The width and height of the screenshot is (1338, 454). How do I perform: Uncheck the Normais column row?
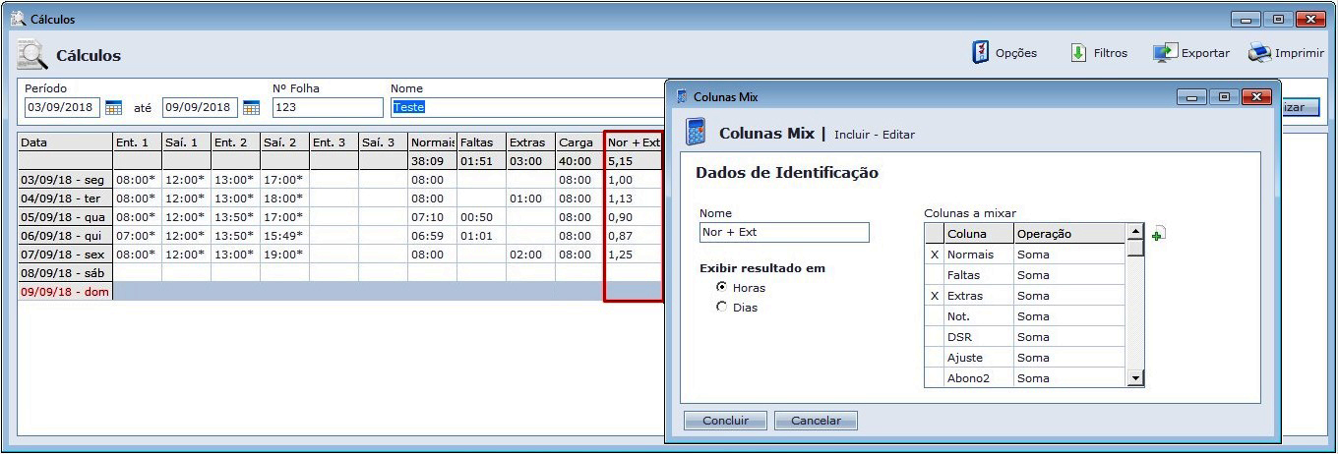point(934,255)
